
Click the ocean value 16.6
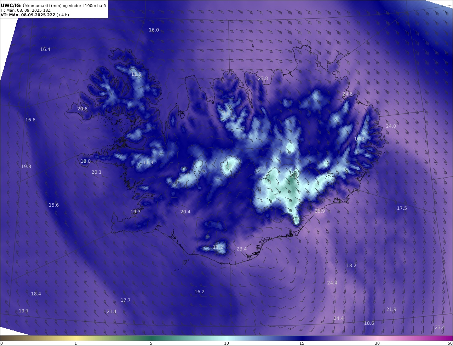coord(30,120)
